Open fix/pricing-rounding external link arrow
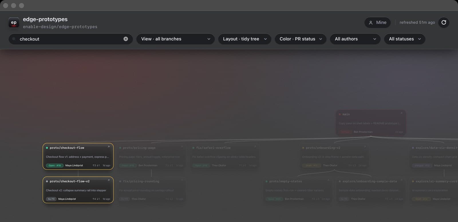458x222 pixels. [x=182, y=180]
